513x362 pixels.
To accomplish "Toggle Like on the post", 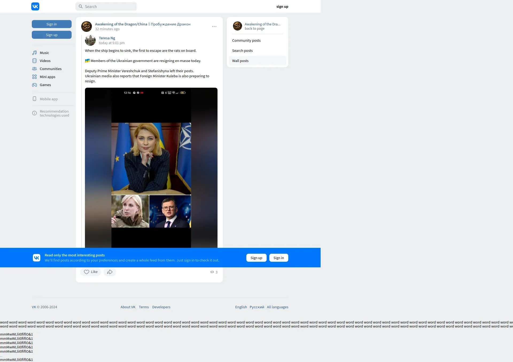I will click(x=91, y=272).
